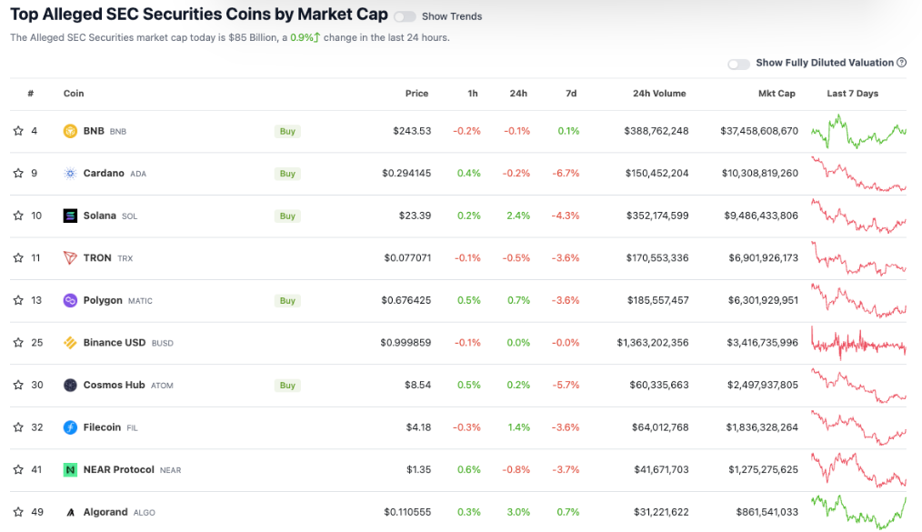Screen dimensions: 922x532
Task: Sort coins by 24h Volume header
Action: [x=659, y=94]
